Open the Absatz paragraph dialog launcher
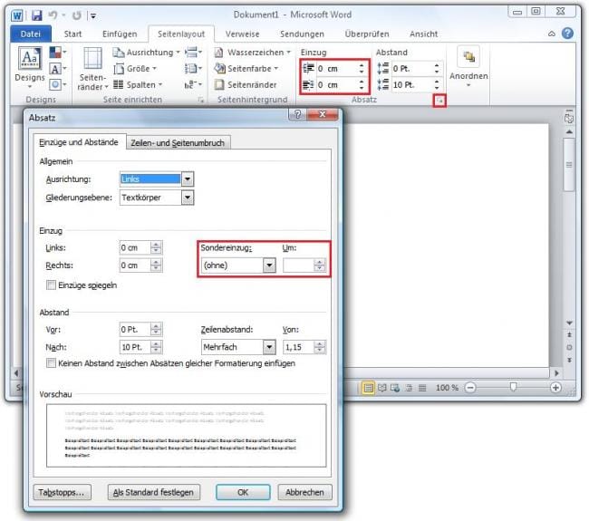 coord(439,101)
